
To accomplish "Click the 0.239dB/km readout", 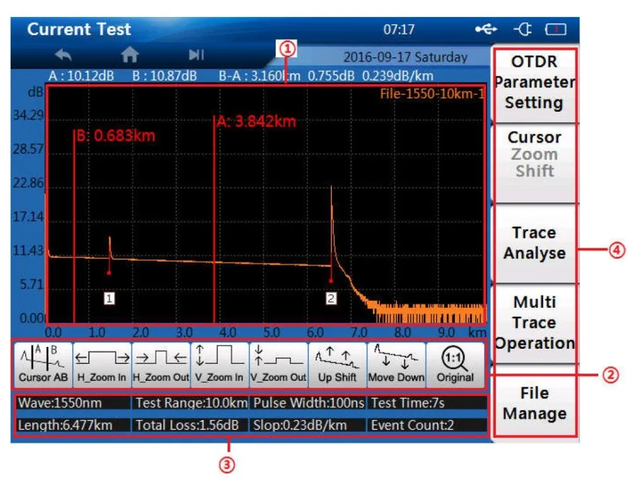I will [398, 76].
